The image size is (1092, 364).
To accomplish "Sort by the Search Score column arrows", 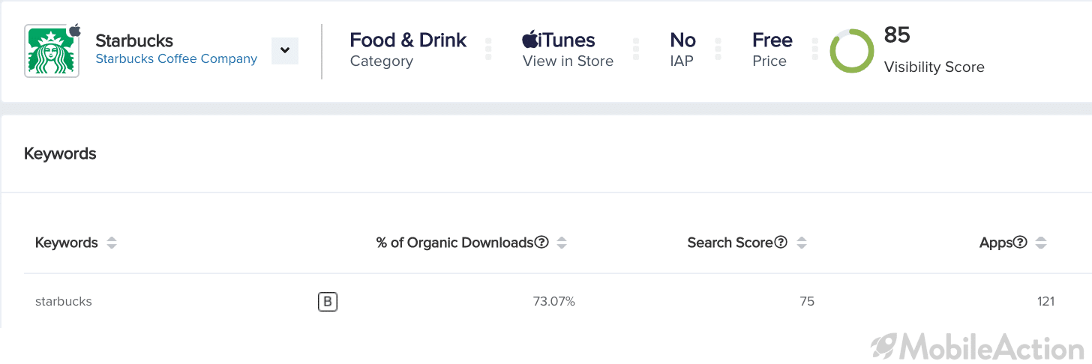I will [x=802, y=243].
